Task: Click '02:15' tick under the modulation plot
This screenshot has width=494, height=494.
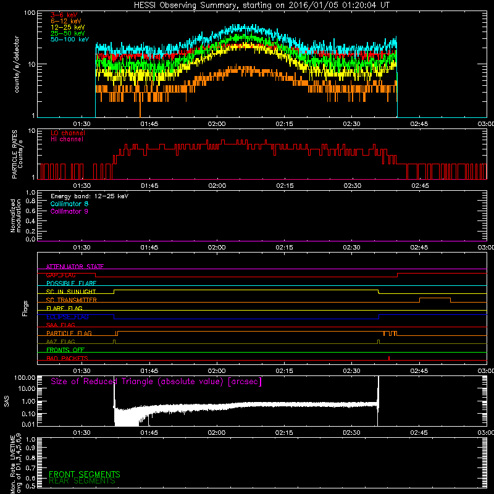Action: coord(284,248)
